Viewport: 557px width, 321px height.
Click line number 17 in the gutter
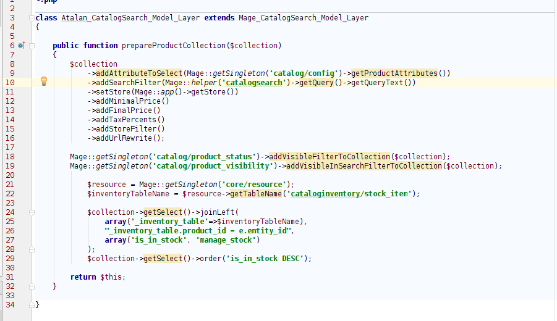tap(10, 147)
